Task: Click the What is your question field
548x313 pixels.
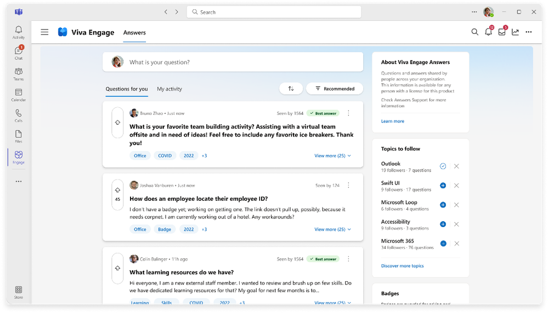Action: point(233,62)
